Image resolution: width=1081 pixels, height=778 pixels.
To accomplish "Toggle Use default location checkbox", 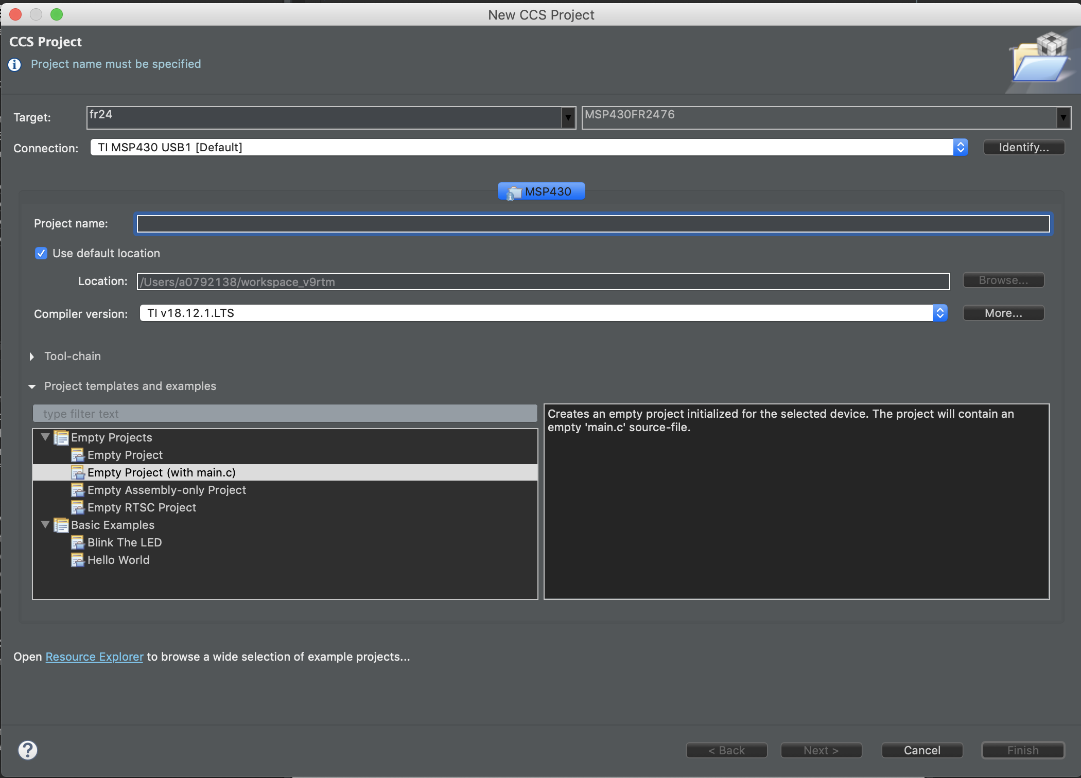I will coord(41,253).
